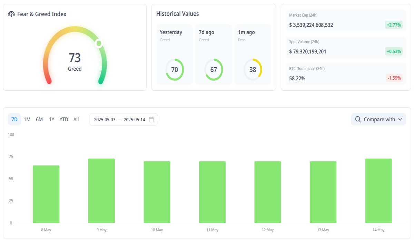Click the Fear label under 1m ago
This screenshot has height=242, width=414.
[241, 40]
